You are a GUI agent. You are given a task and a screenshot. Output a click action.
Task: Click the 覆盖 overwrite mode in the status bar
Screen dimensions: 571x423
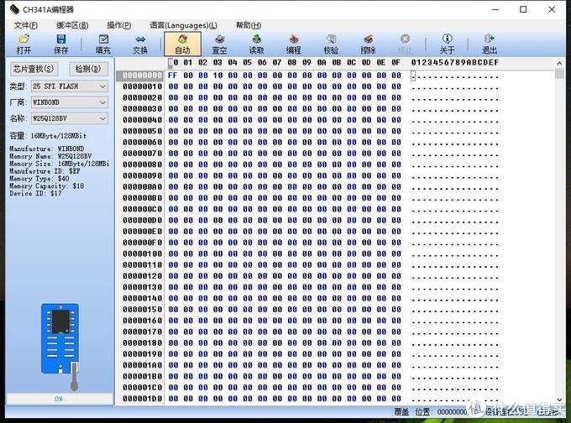pos(401,412)
